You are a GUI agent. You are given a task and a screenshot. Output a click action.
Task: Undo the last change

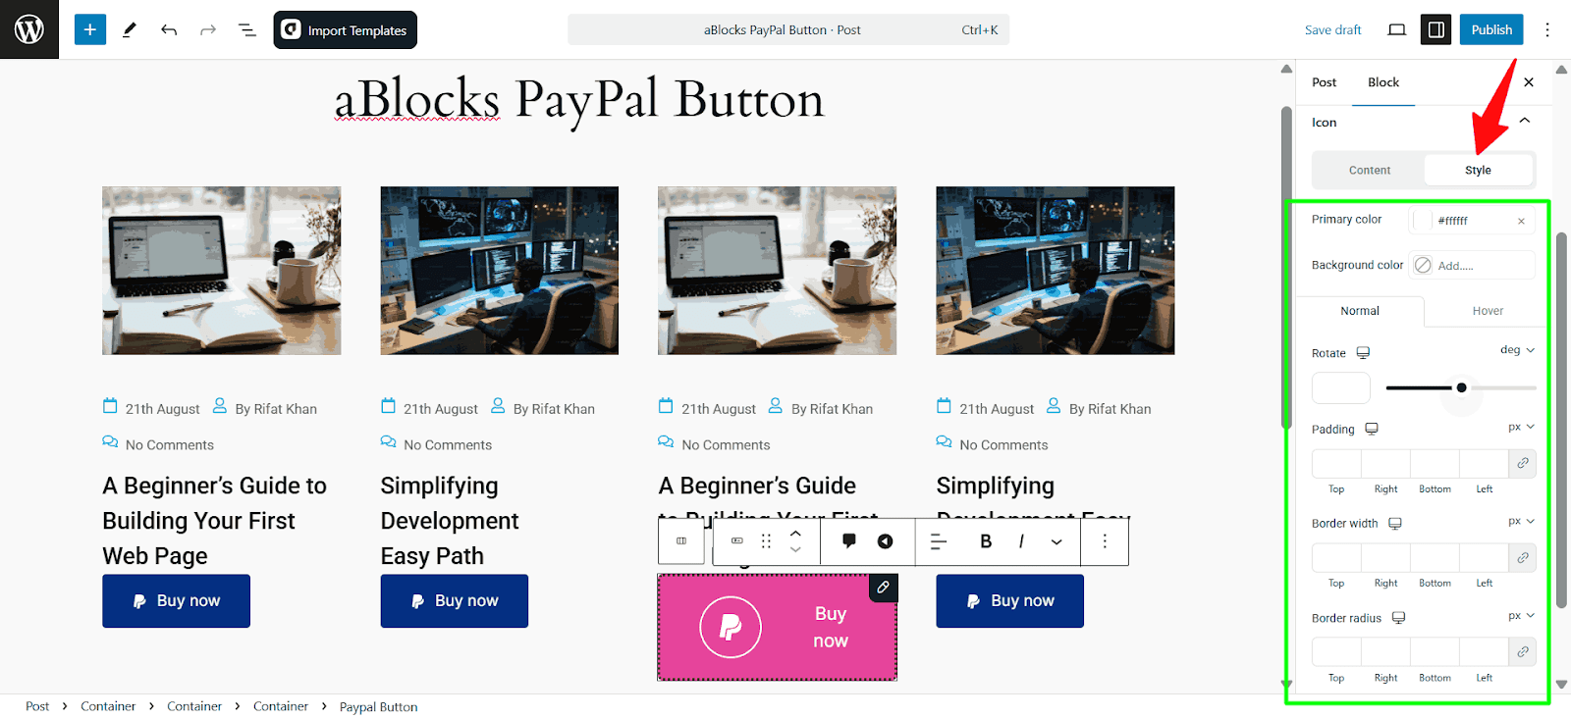click(x=169, y=29)
